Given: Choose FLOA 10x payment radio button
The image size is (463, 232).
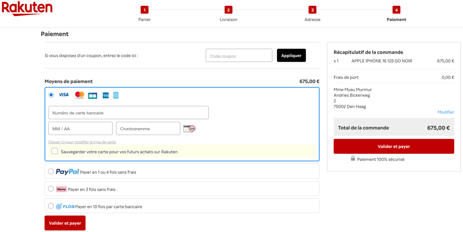Looking at the screenshot, I should click(x=51, y=206).
